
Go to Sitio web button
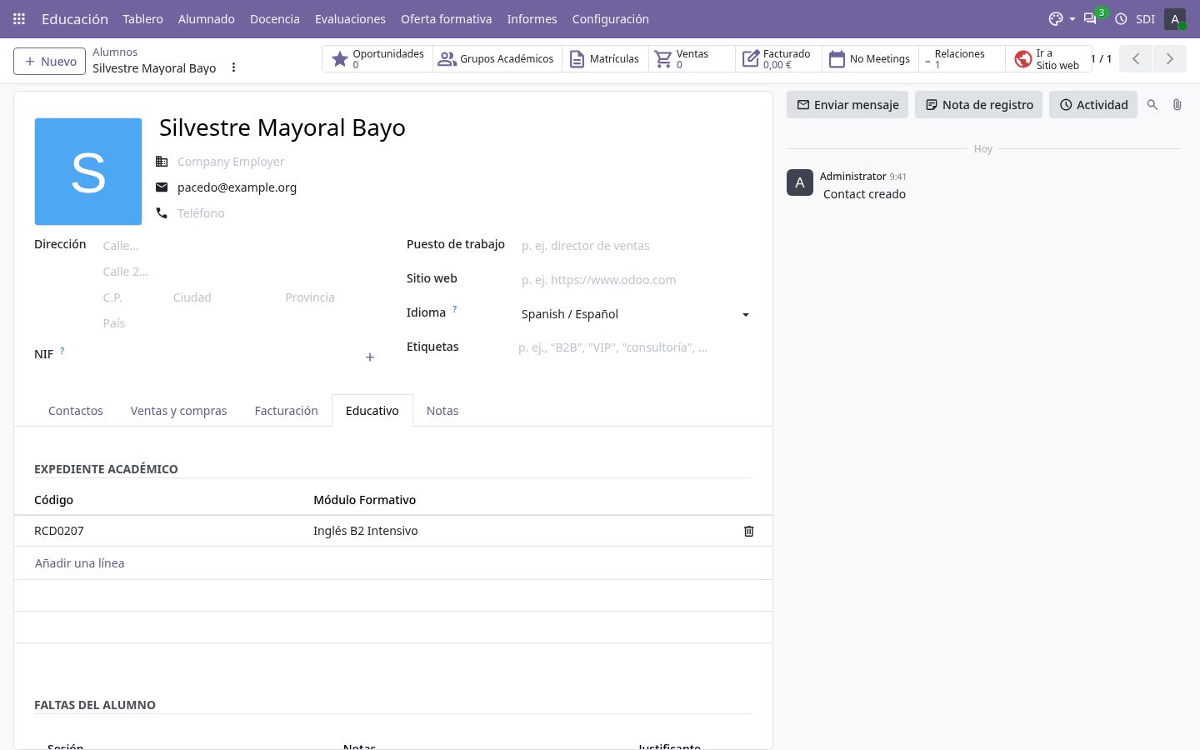[x=1048, y=58]
